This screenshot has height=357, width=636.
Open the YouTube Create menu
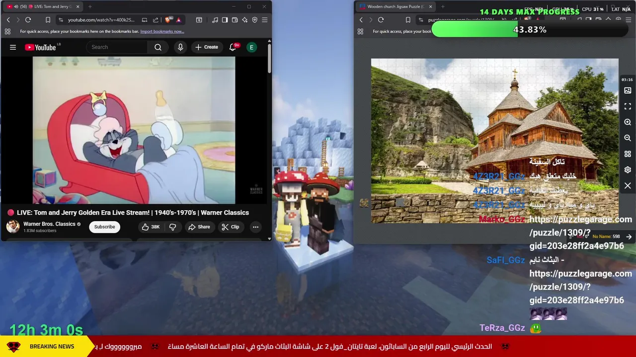click(207, 47)
